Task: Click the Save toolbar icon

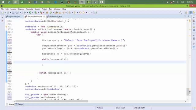Action: point(13,13)
